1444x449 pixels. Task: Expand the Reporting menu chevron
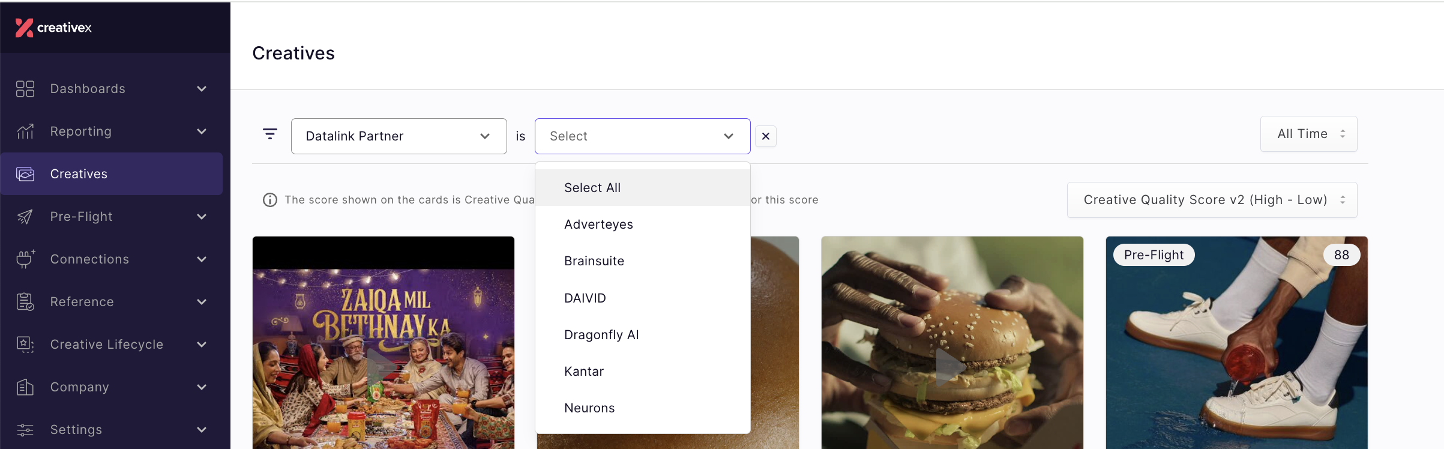[x=202, y=131]
